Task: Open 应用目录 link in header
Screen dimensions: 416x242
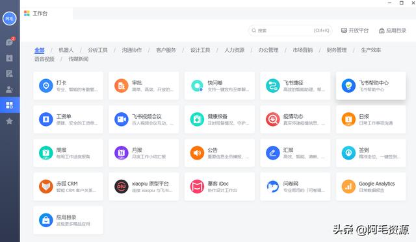Action: 393,30
